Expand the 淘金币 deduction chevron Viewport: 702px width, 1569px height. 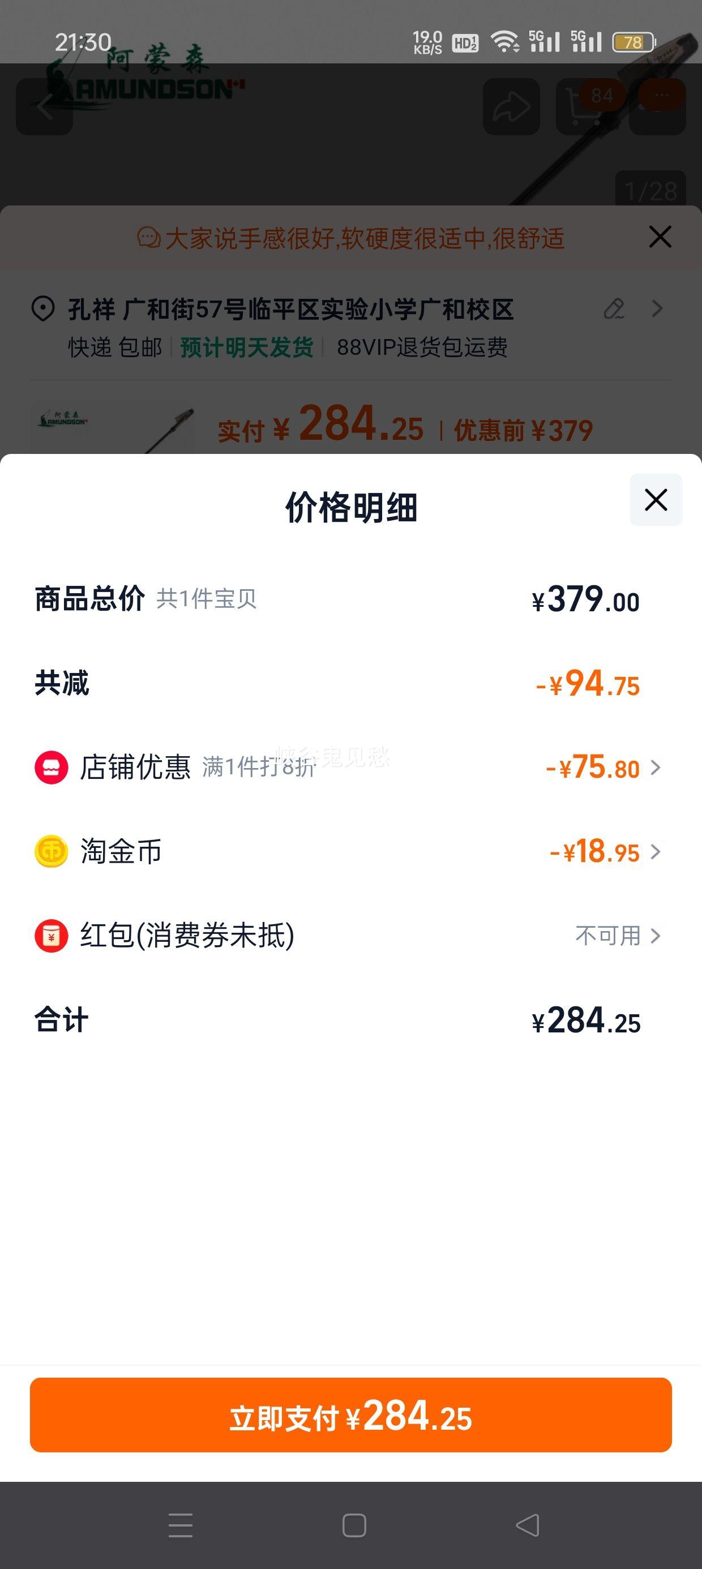pyautogui.click(x=656, y=851)
